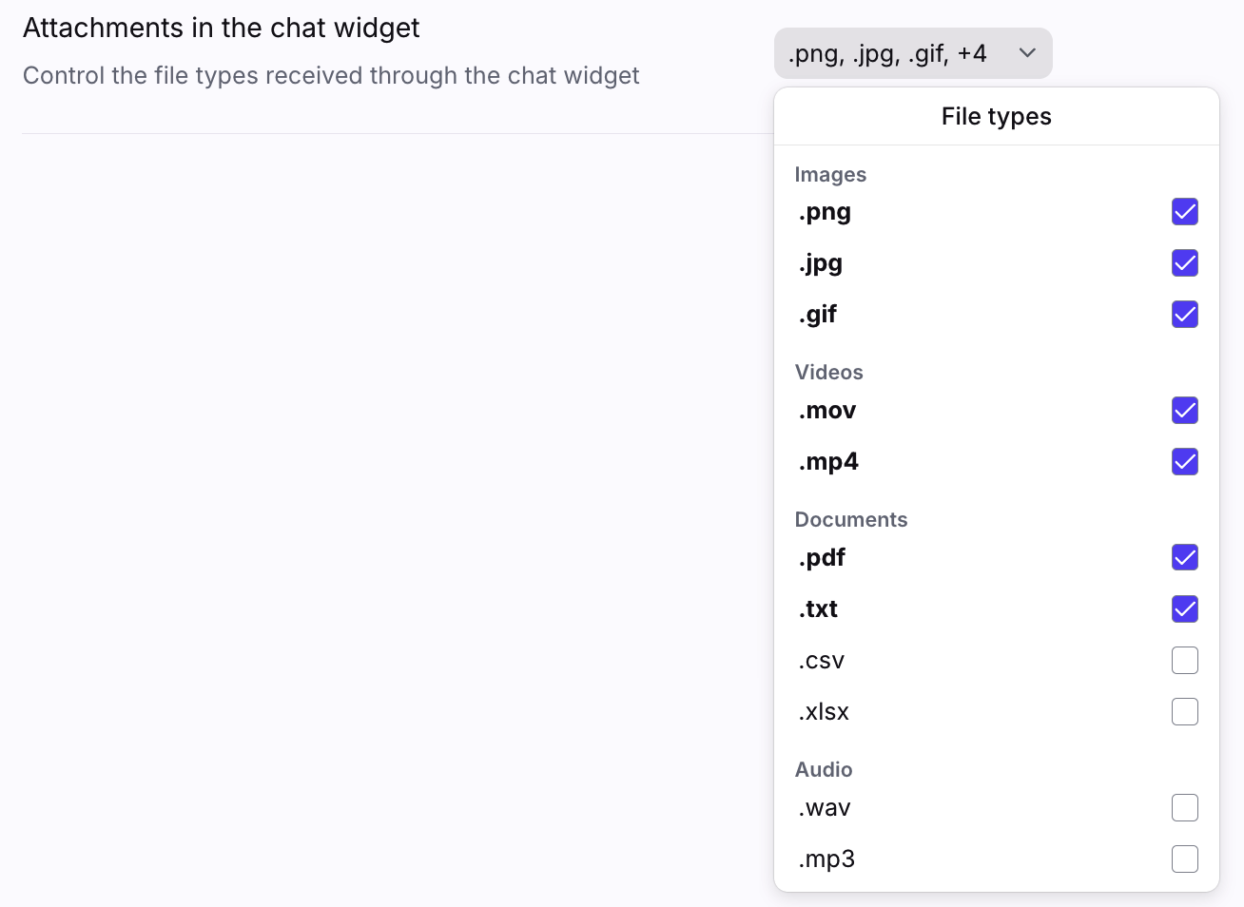Uncheck the .txt checkbox
Image resolution: width=1244 pixels, height=907 pixels.
click(1184, 609)
